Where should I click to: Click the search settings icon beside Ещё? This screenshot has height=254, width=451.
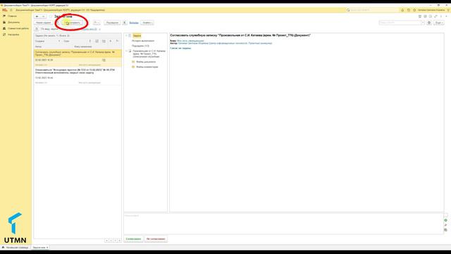point(429,23)
